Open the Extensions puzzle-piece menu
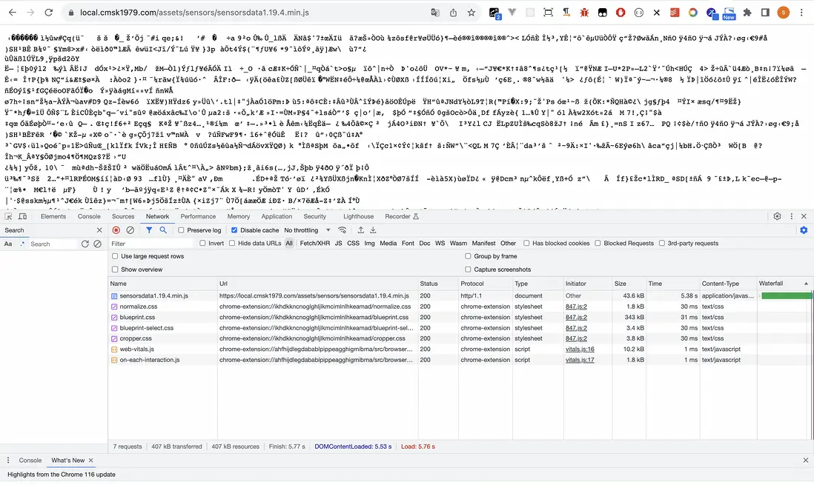Image resolution: width=814 pixels, height=485 pixels. (x=747, y=13)
